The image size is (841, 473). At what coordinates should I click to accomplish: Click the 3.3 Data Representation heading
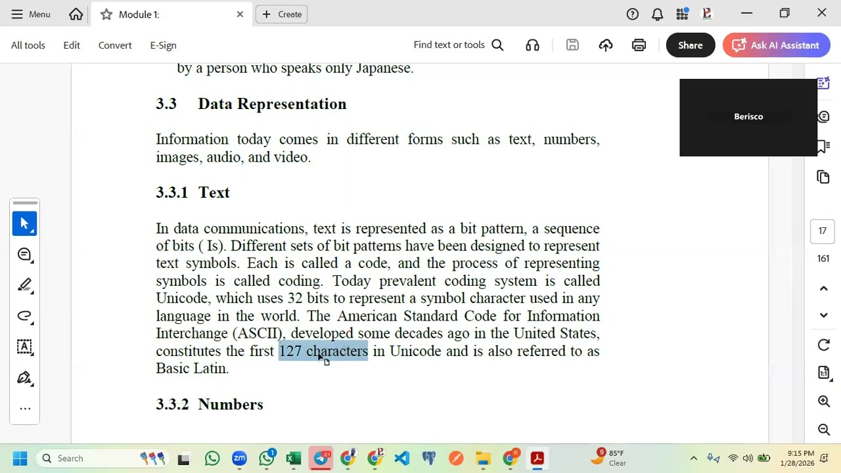251,104
